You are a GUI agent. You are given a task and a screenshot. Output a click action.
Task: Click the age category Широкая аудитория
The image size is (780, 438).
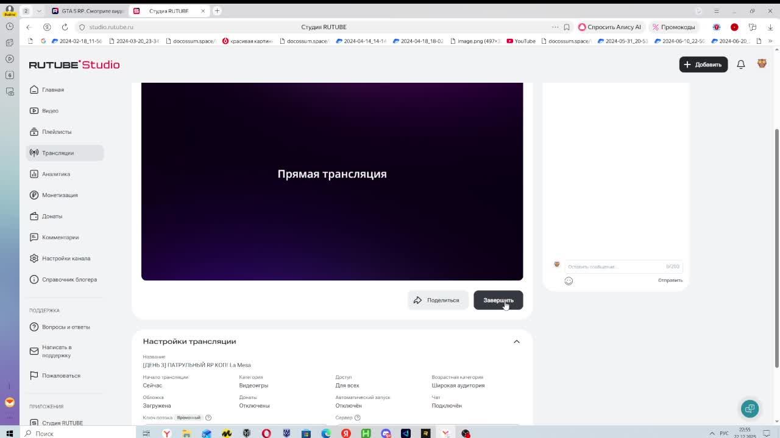click(x=458, y=385)
